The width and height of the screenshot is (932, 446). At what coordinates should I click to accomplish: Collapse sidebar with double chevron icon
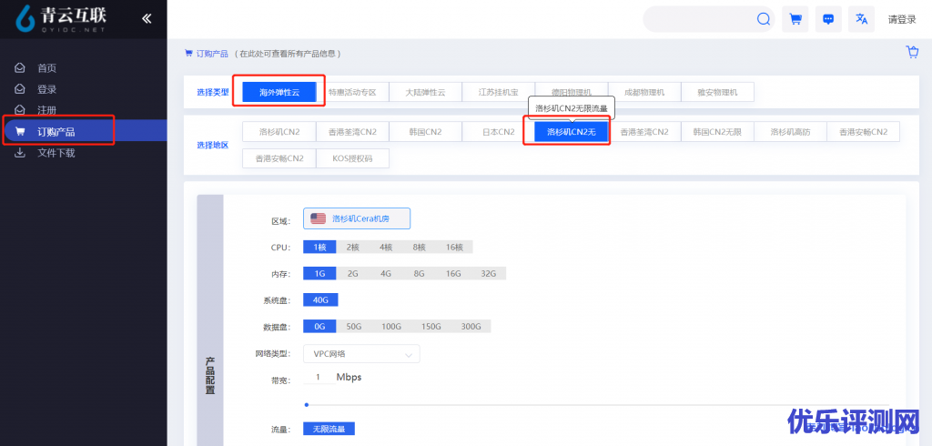coord(147,19)
